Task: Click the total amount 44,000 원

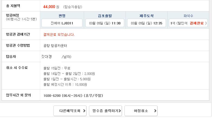Action: pos(51,7)
